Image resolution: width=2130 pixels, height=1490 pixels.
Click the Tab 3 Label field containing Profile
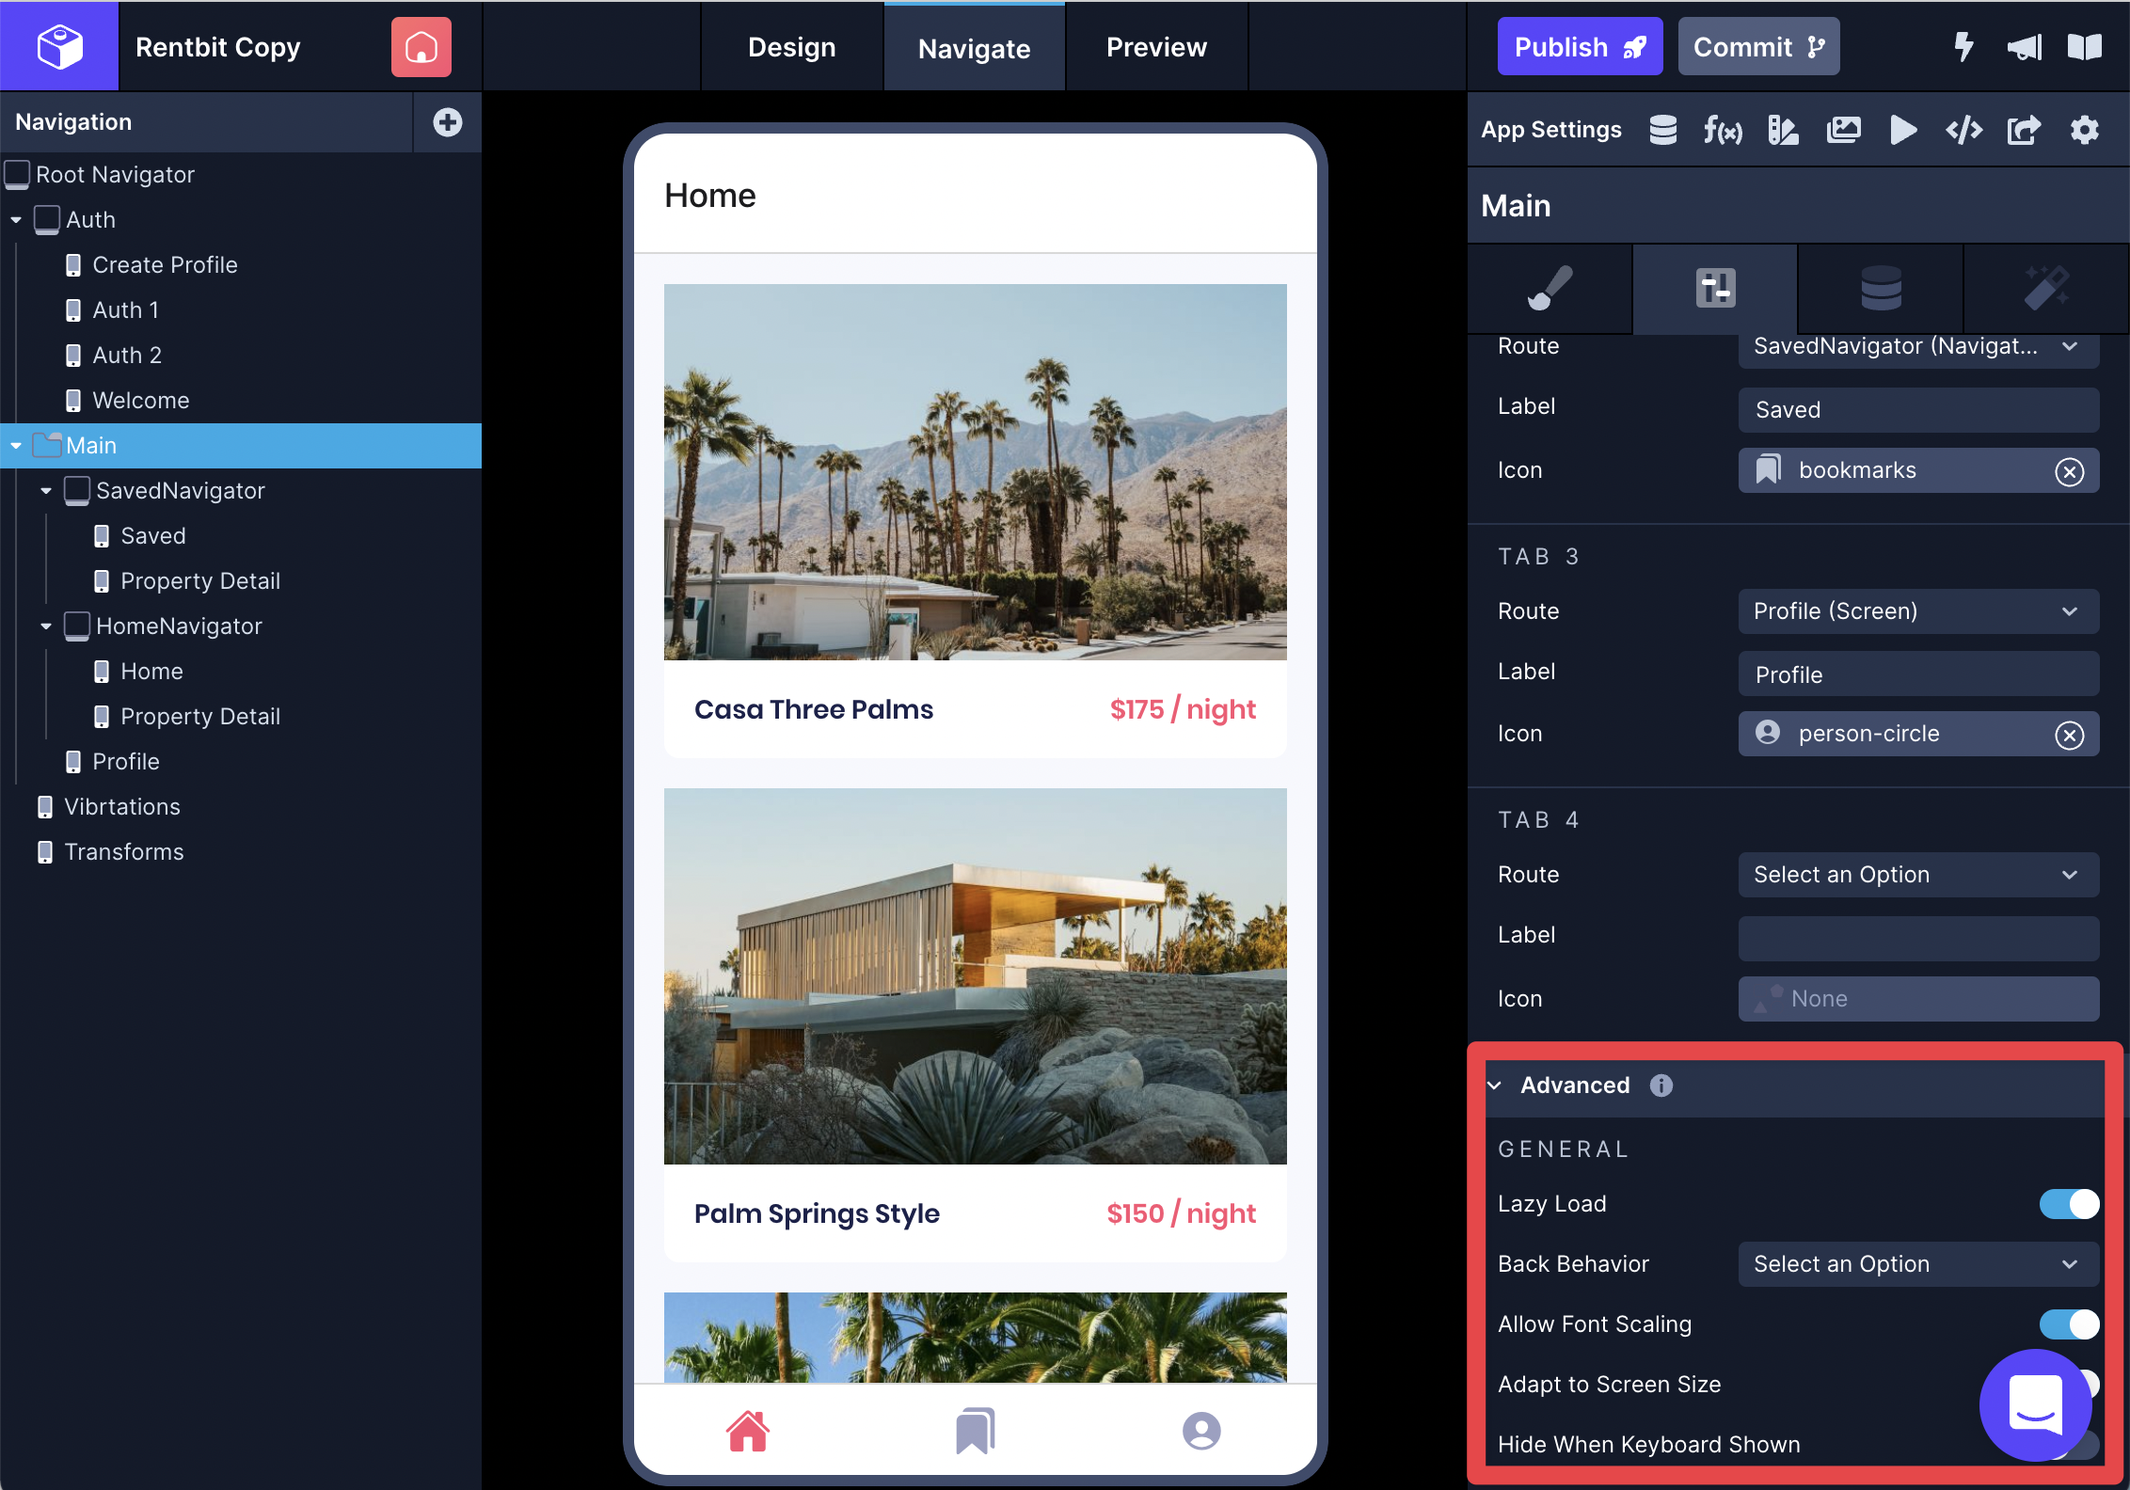[x=1917, y=674]
